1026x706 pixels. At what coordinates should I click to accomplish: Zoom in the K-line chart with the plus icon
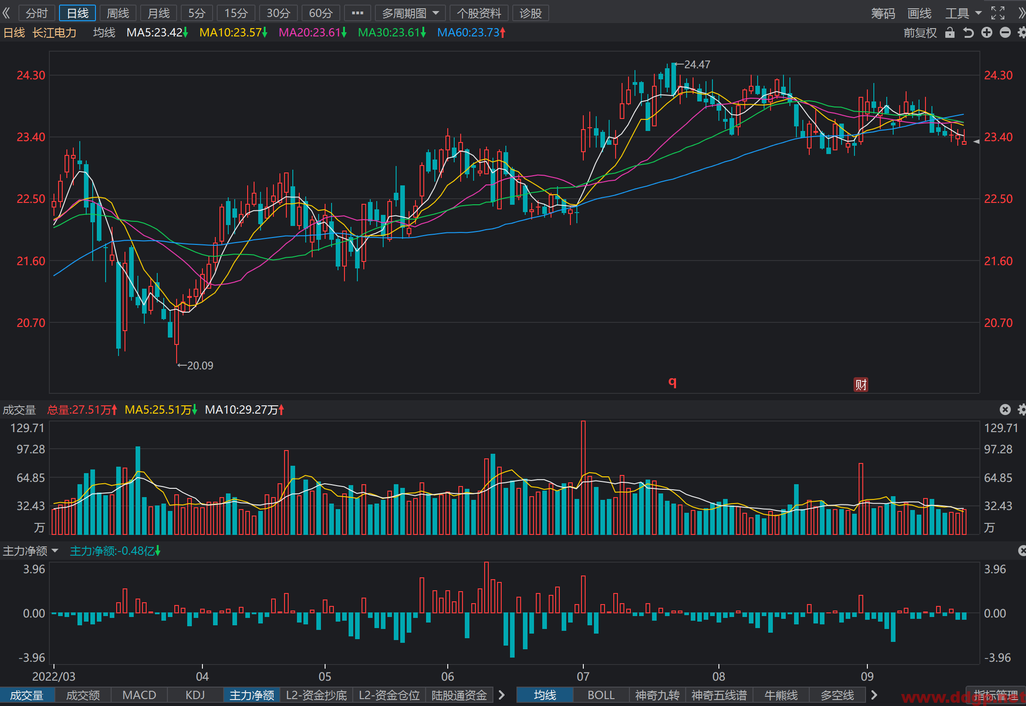click(x=987, y=33)
